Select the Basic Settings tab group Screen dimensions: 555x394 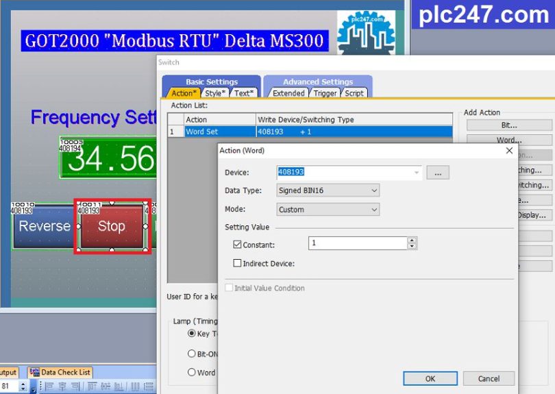[212, 82]
